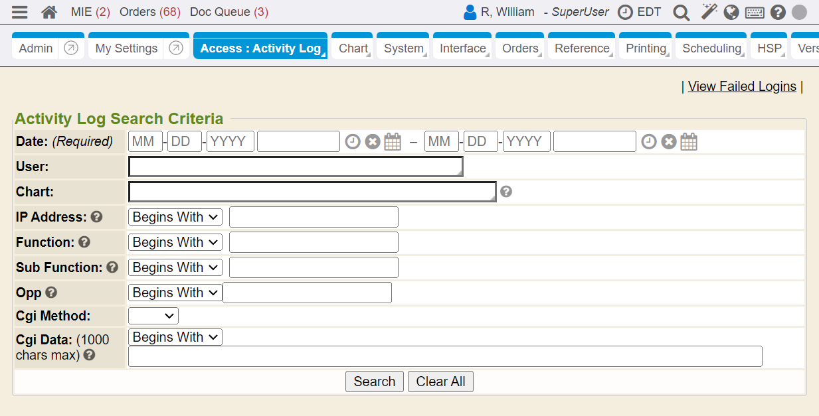The image size is (819, 416).
Task: Open the keyboard shortcuts icon
Action: click(755, 12)
